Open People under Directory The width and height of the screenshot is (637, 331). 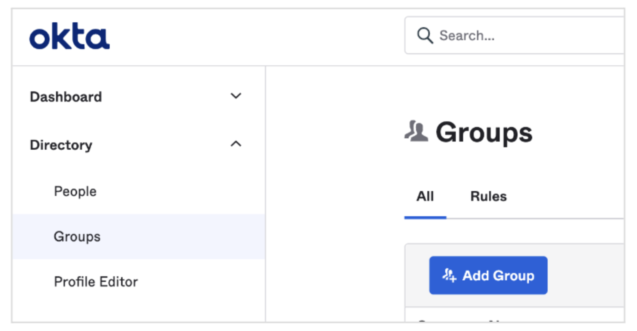point(75,191)
